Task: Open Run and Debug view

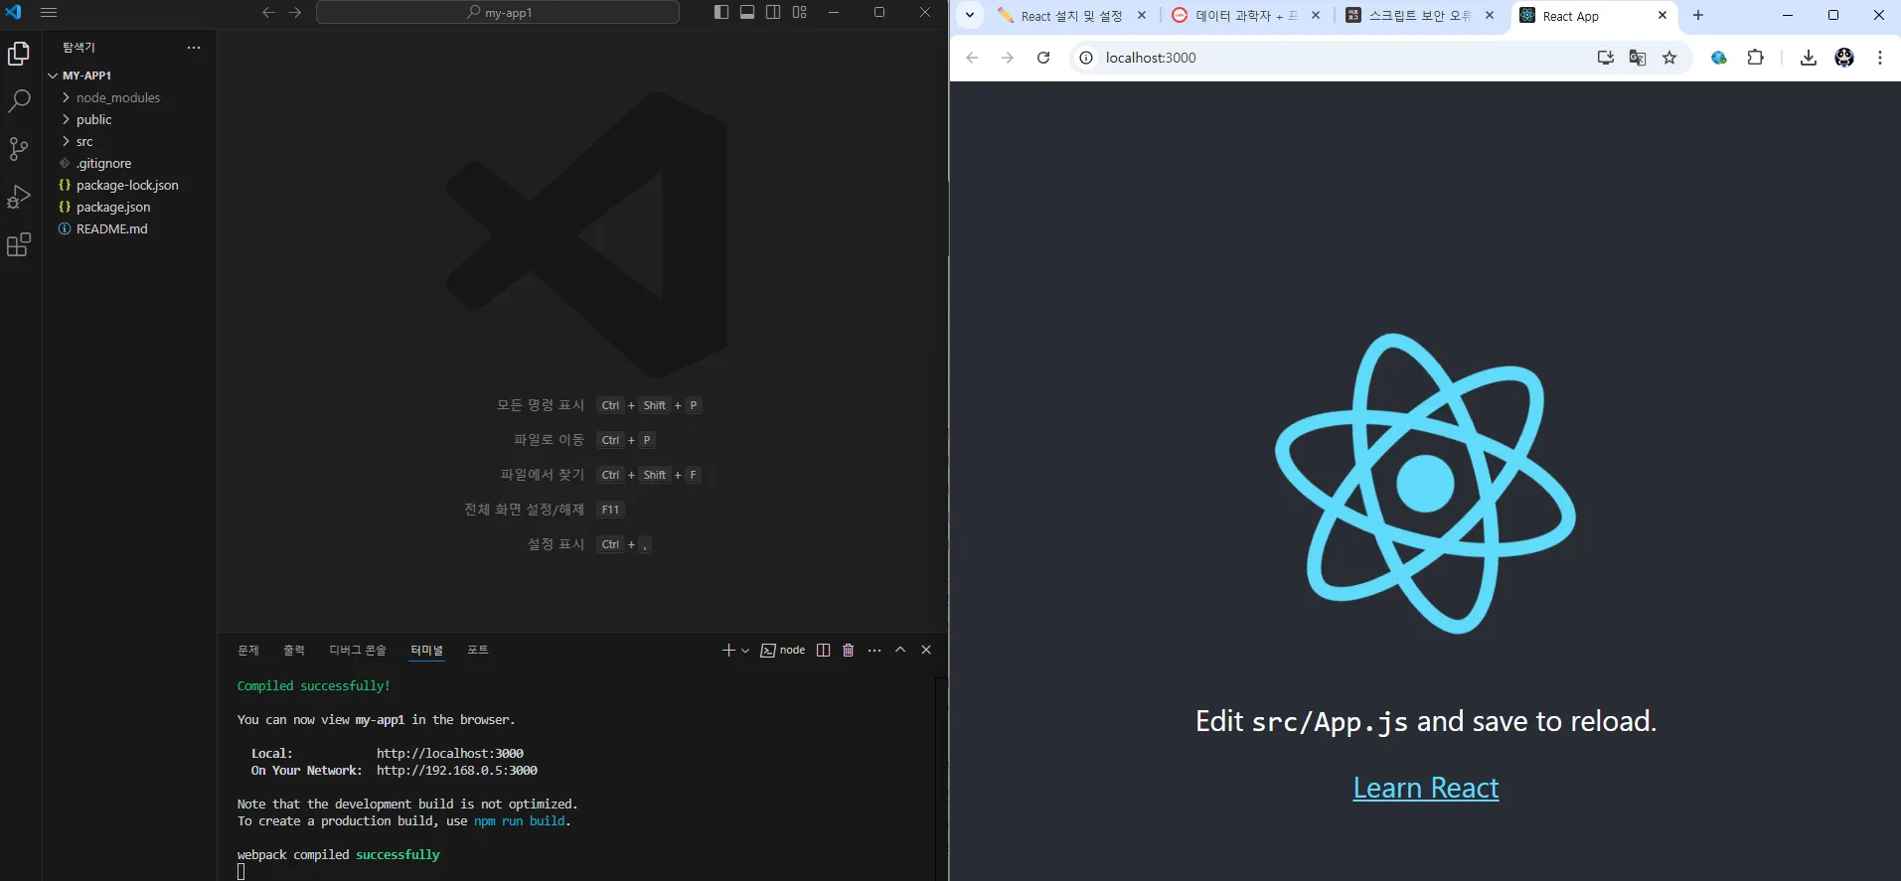Action: (19, 197)
